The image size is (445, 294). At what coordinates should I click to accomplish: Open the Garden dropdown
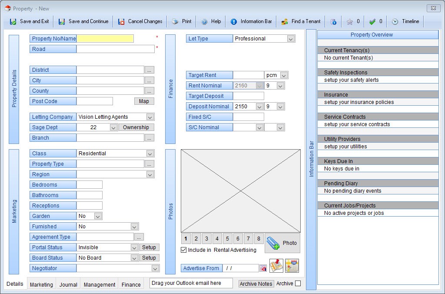click(x=98, y=216)
